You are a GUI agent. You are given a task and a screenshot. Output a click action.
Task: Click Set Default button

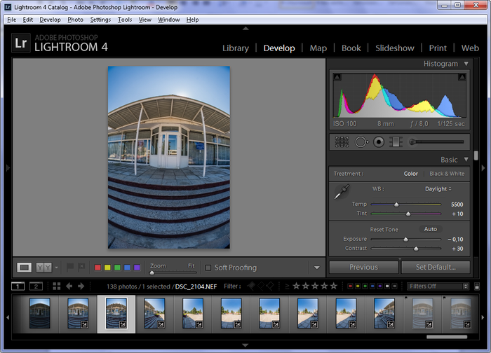436,268
